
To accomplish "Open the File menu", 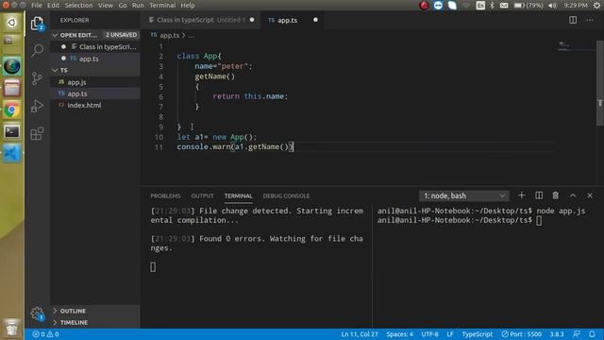I will (37, 6).
